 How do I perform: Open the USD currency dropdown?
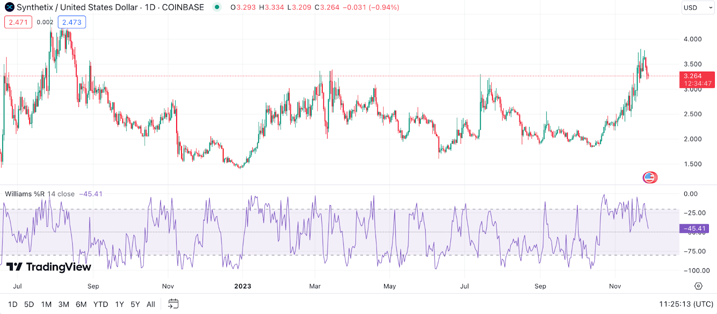(x=698, y=8)
